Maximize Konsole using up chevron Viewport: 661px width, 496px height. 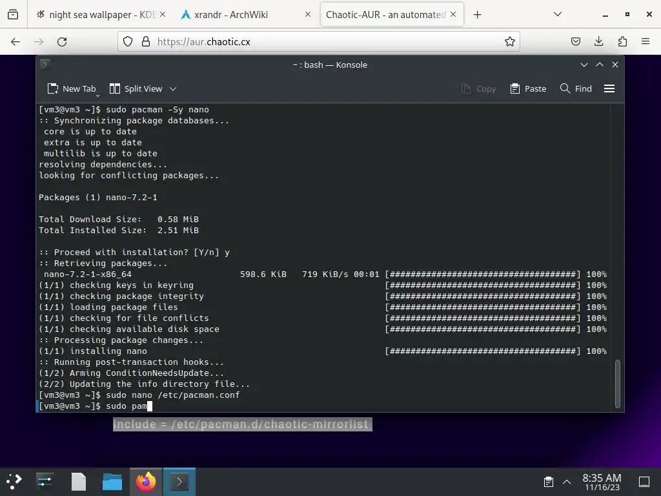tap(600, 65)
